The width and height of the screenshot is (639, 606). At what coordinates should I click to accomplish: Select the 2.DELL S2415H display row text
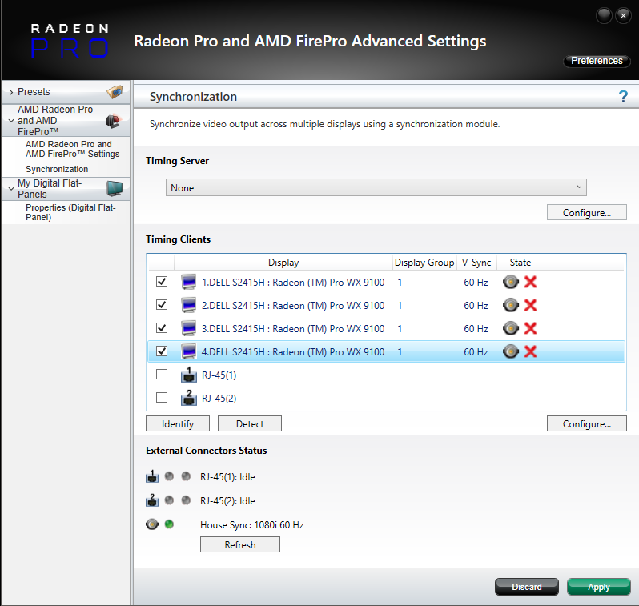point(293,305)
